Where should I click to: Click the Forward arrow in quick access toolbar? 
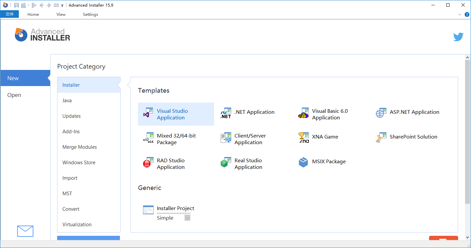49,5
